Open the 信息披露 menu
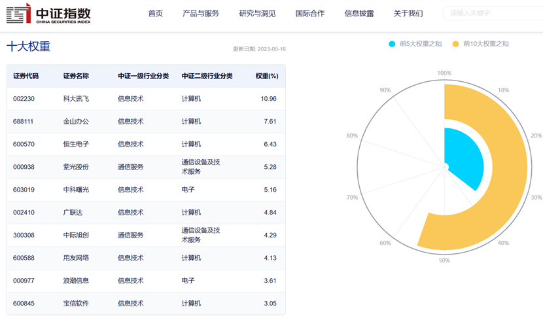 359,14
